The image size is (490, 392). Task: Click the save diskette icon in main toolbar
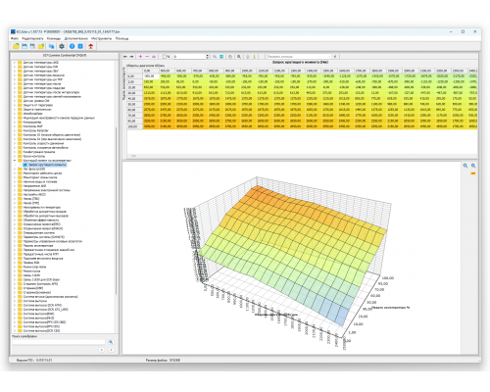pyautogui.click(x=24, y=46)
